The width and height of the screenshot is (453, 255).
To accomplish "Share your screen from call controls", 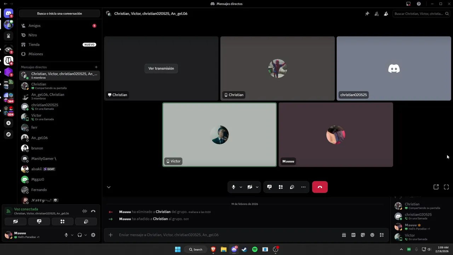I will point(269,187).
